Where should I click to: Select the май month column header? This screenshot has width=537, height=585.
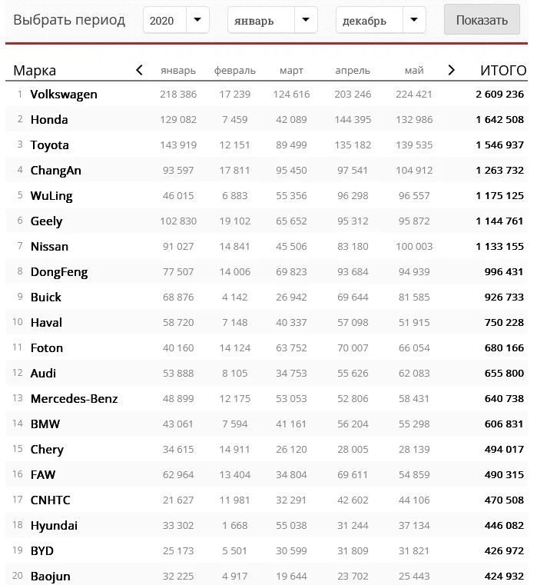(414, 70)
